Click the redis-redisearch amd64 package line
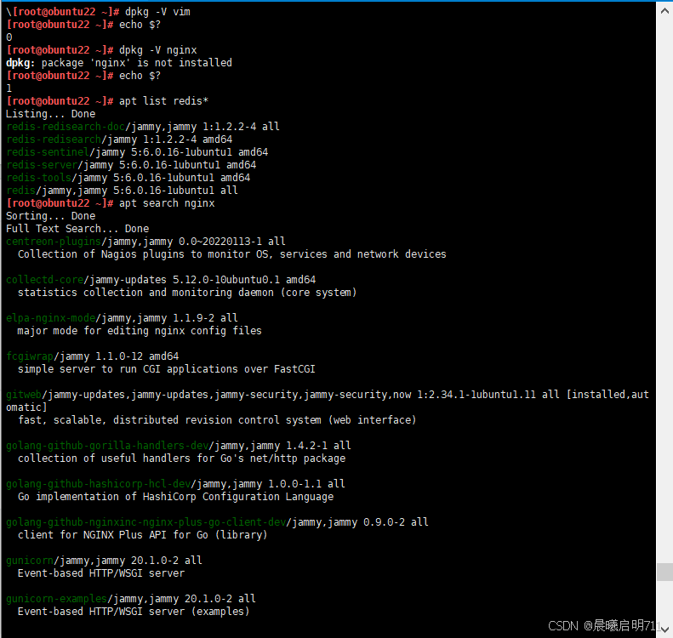The width and height of the screenshot is (673, 638). point(119,140)
